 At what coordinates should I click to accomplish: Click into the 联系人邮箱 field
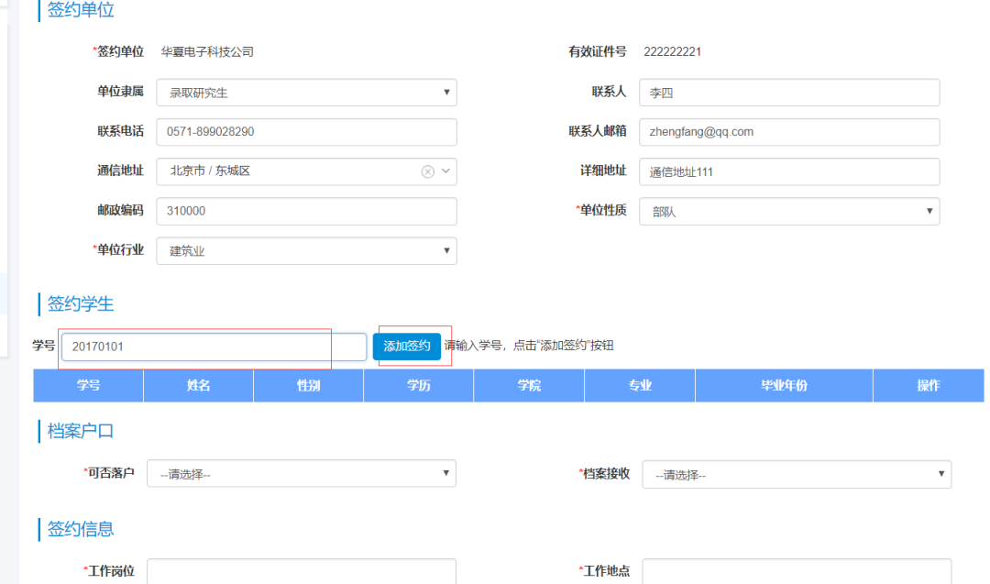pyautogui.click(x=788, y=132)
